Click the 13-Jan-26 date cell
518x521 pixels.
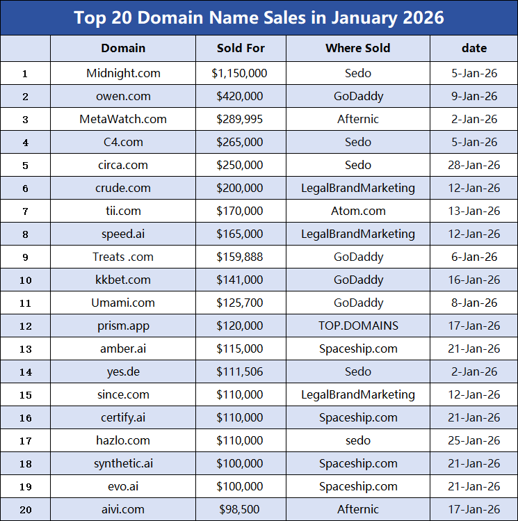point(474,211)
